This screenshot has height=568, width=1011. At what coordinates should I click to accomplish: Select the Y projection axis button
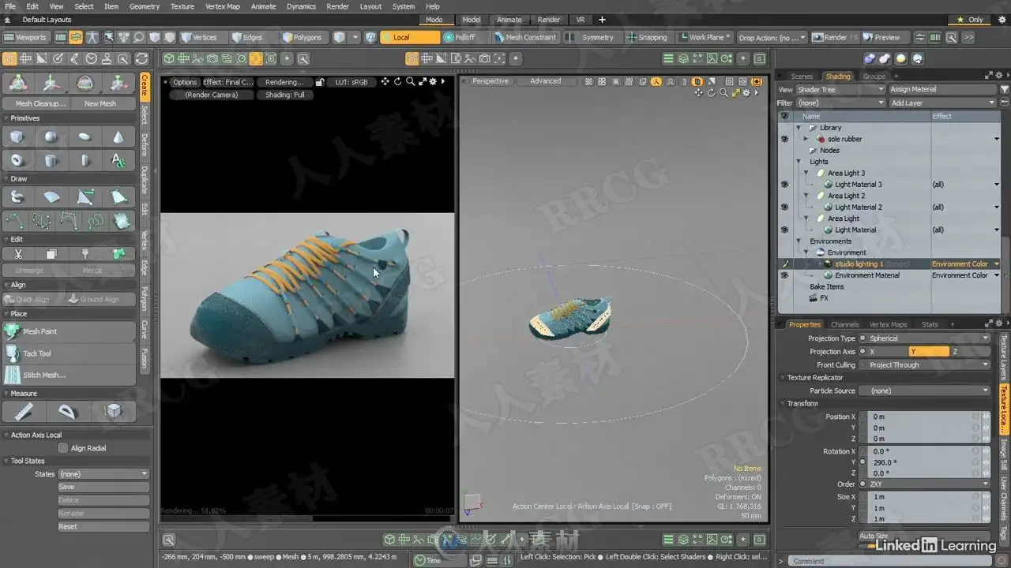pyautogui.click(x=928, y=352)
